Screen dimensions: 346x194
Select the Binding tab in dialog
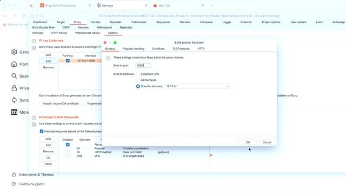click(110, 48)
